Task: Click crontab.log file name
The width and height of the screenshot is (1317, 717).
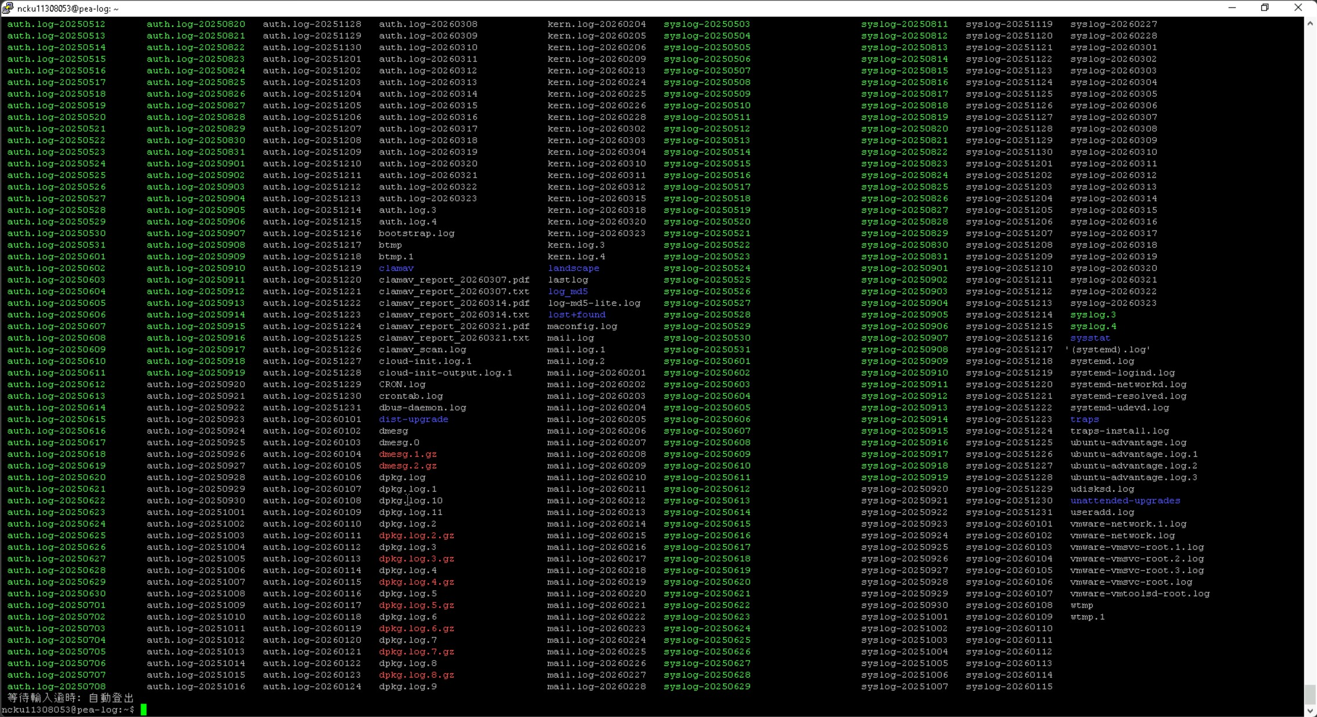Action: (x=411, y=396)
